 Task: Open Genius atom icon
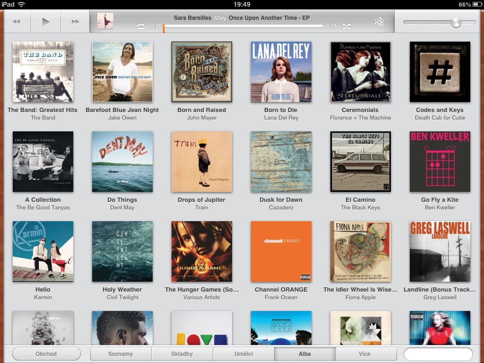point(379,22)
